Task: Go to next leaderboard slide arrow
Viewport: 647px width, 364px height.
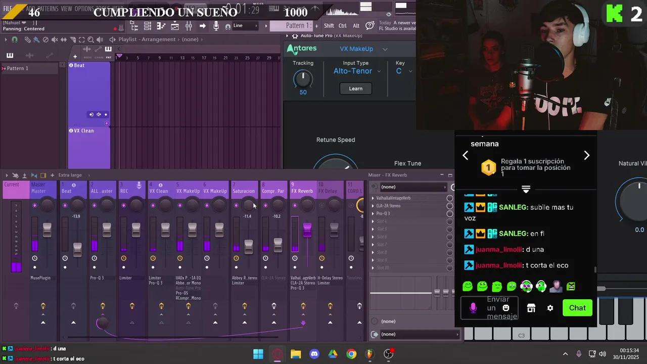Action: (x=586, y=155)
